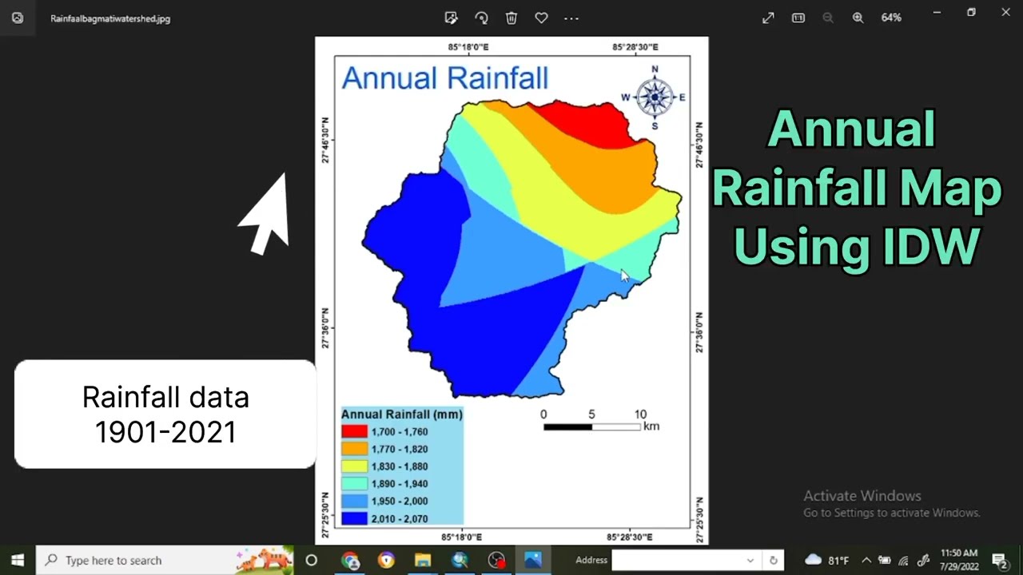Open Cortana circle icon on taskbar

point(312,560)
